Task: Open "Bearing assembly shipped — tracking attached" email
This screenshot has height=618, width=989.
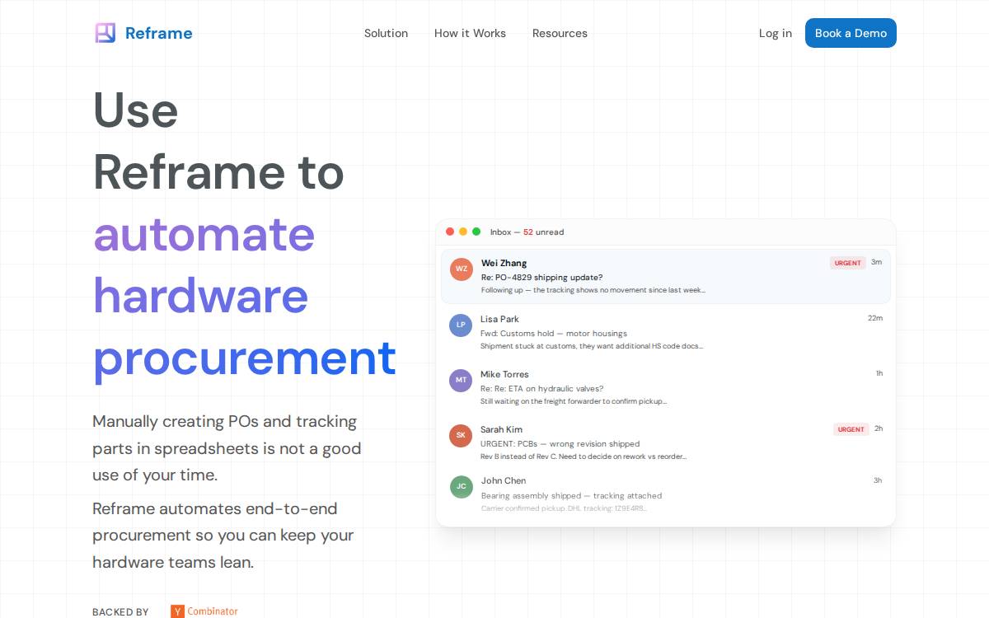Action: pyautogui.click(x=571, y=496)
